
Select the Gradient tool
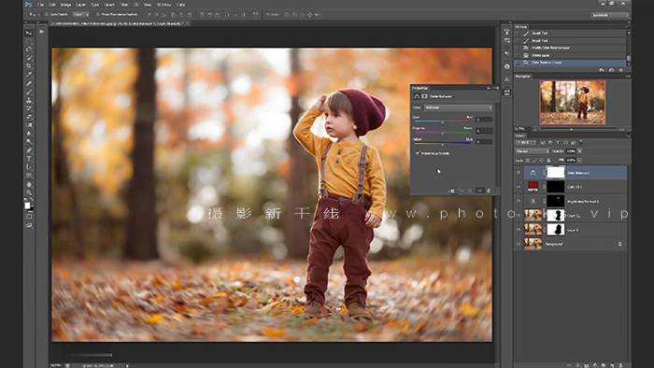(29, 125)
